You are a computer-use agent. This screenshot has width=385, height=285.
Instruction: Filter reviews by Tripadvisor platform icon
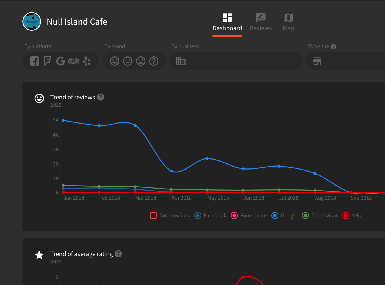74,61
